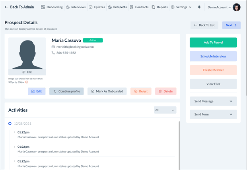This screenshot has height=170, width=247.
Task: Expand the first 01:22 pm activity entry
Action: click(14, 132)
